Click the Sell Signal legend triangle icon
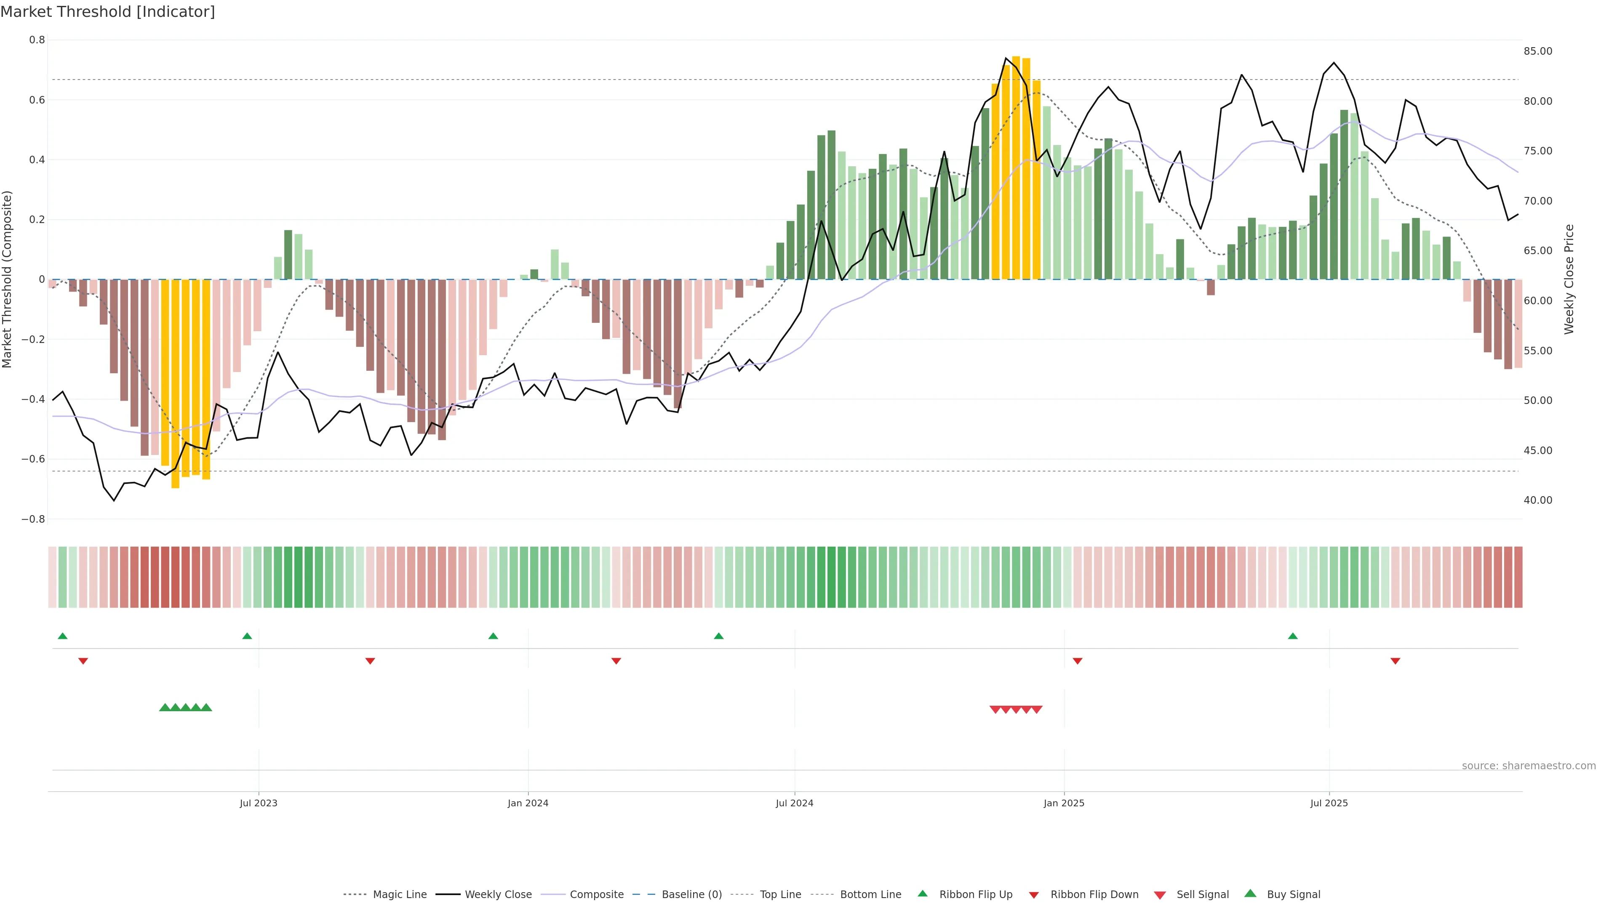 point(1160,895)
